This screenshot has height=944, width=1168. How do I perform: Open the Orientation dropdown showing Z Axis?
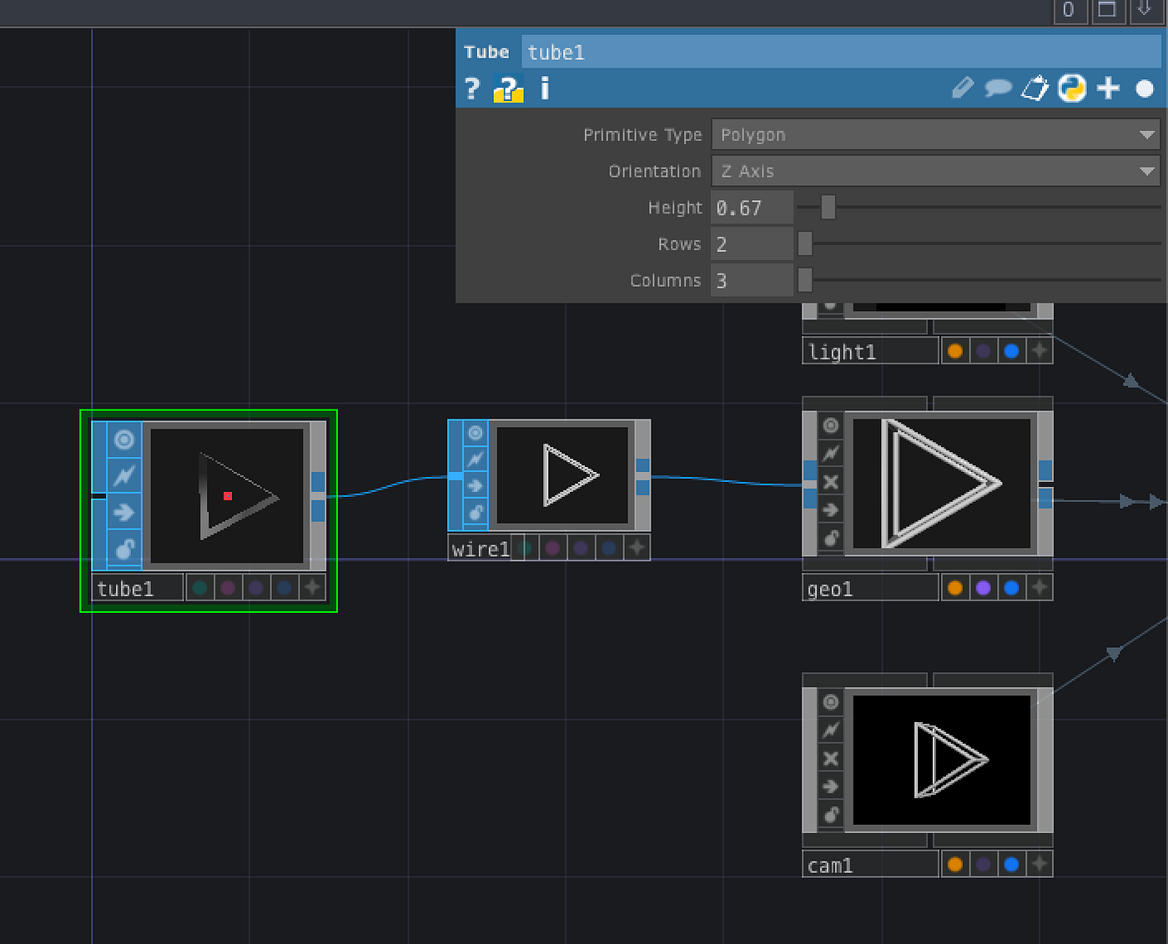tap(934, 171)
